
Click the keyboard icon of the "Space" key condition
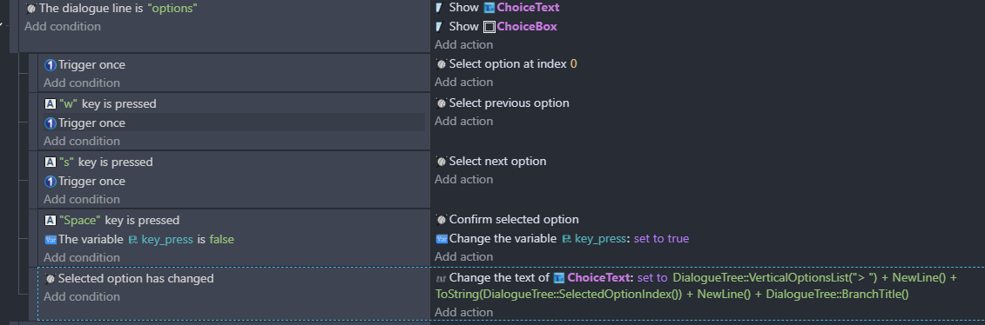tap(51, 221)
